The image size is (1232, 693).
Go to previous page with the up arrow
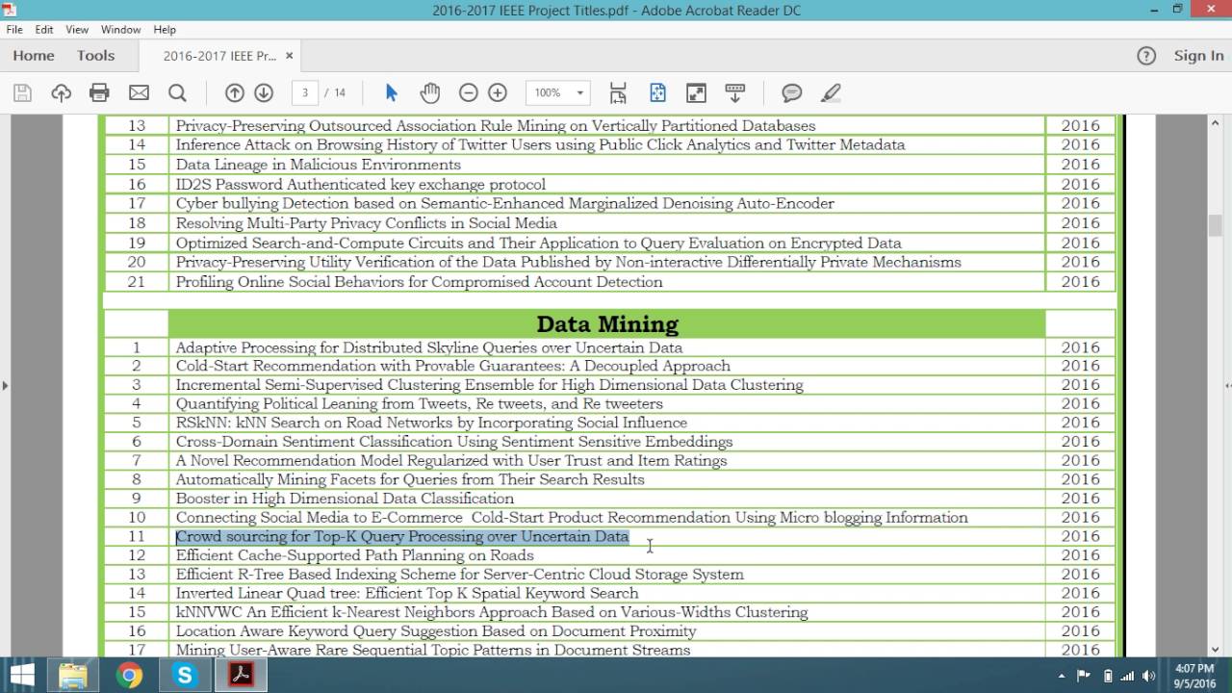[x=234, y=93]
